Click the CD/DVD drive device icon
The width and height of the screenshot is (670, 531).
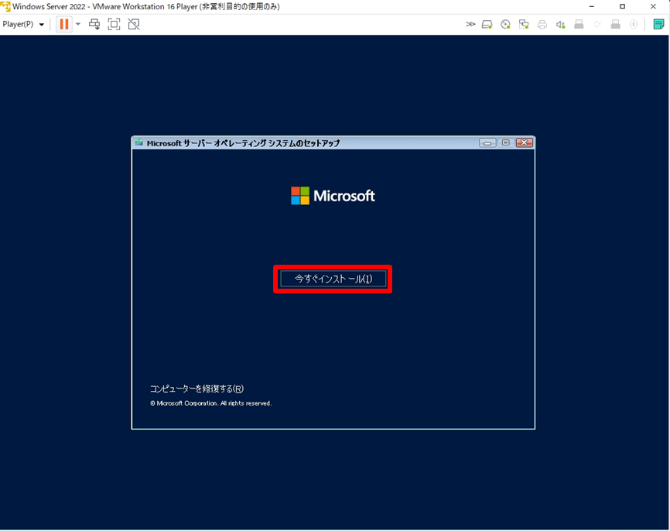tap(505, 24)
